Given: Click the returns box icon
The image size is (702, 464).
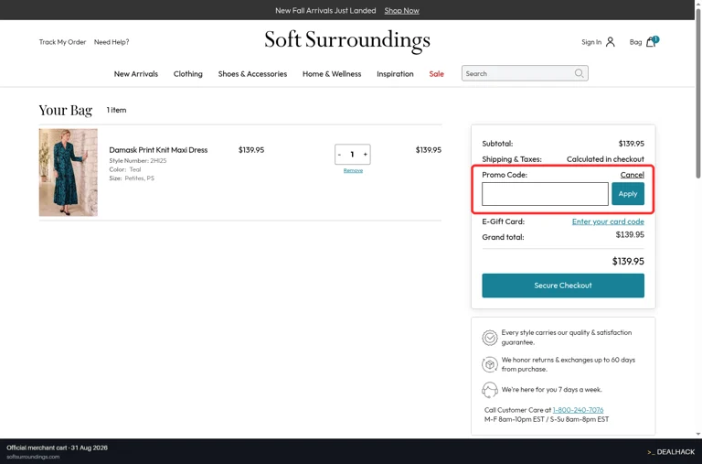Looking at the screenshot, I should pyautogui.click(x=490, y=364).
